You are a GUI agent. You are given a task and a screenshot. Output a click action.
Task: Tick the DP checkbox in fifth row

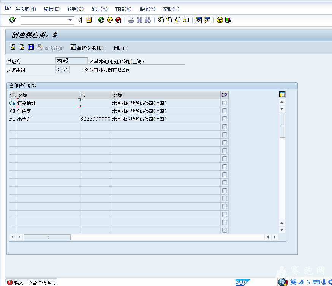(224, 135)
